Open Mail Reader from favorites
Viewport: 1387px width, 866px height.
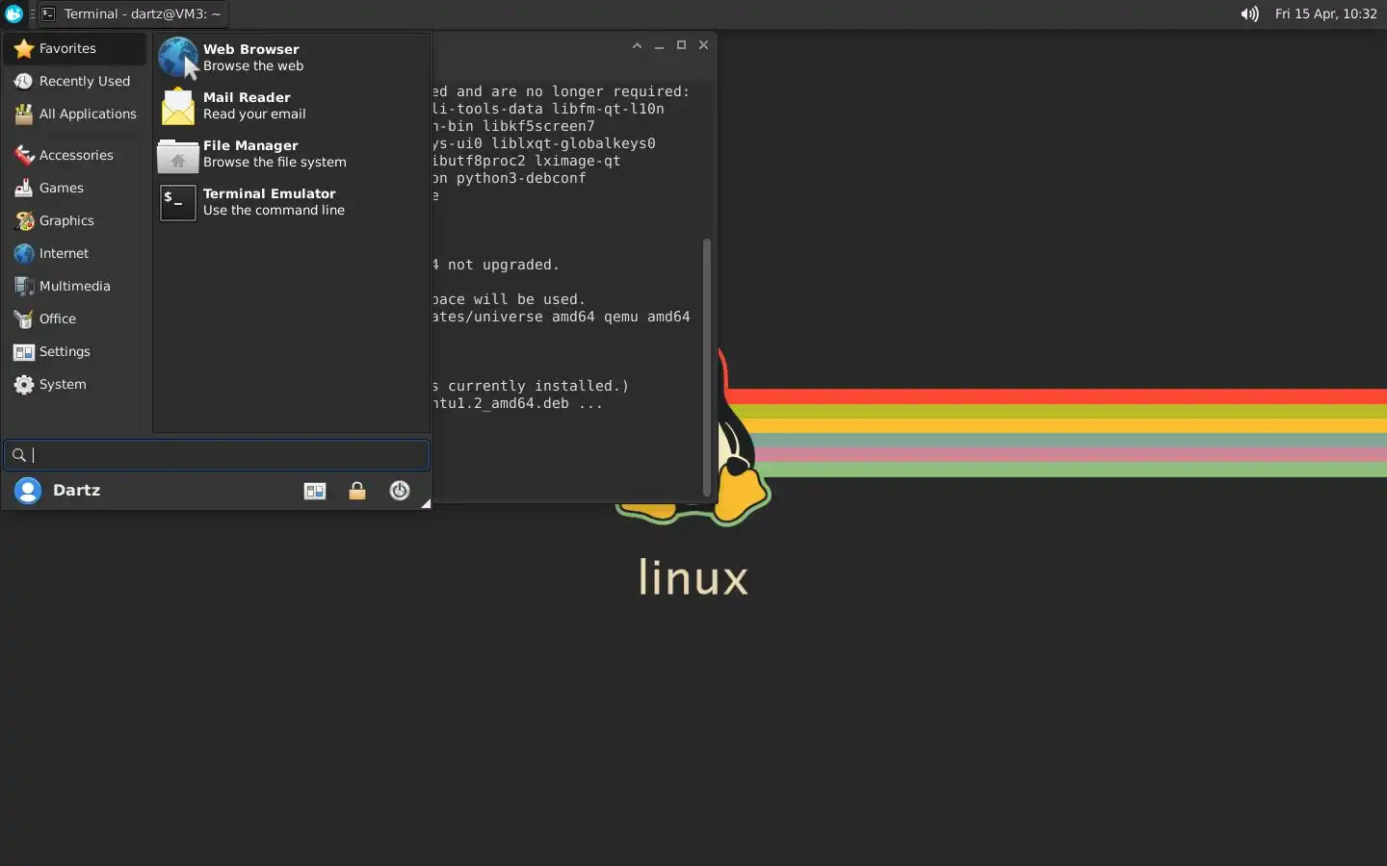point(291,106)
